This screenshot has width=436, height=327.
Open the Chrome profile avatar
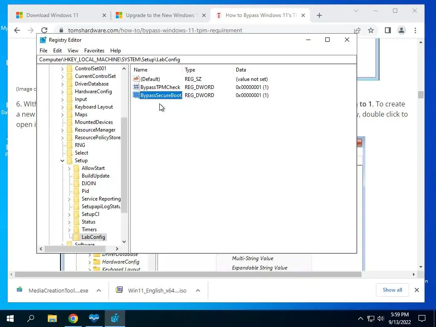pyautogui.click(x=402, y=30)
